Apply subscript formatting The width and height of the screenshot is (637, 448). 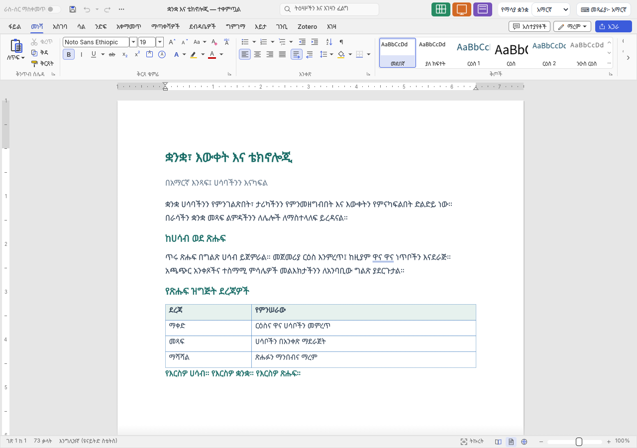point(125,54)
